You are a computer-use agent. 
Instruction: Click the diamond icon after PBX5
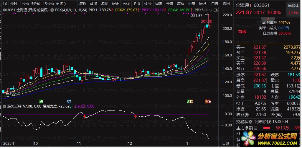[210, 10]
